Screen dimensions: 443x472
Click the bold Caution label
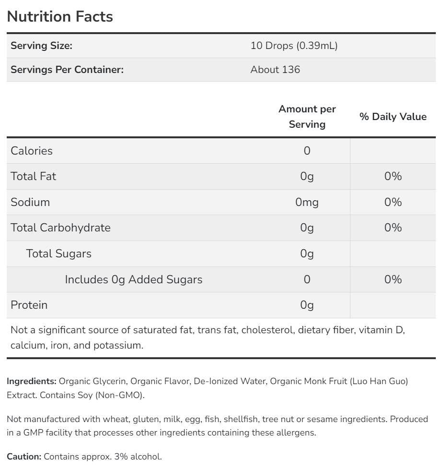[24, 457]
